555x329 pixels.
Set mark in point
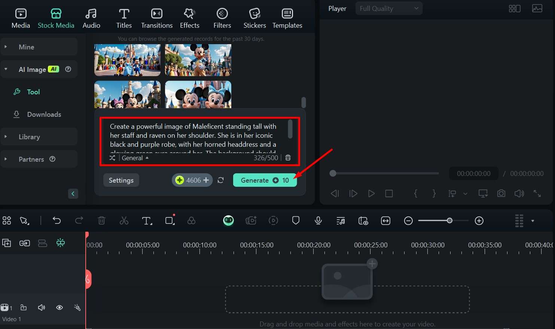pos(416,194)
